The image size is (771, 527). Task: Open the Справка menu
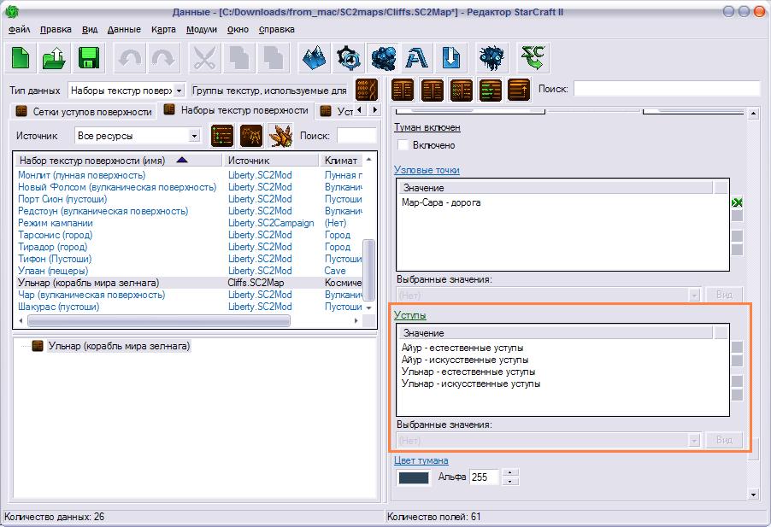click(x=276, y=30)
